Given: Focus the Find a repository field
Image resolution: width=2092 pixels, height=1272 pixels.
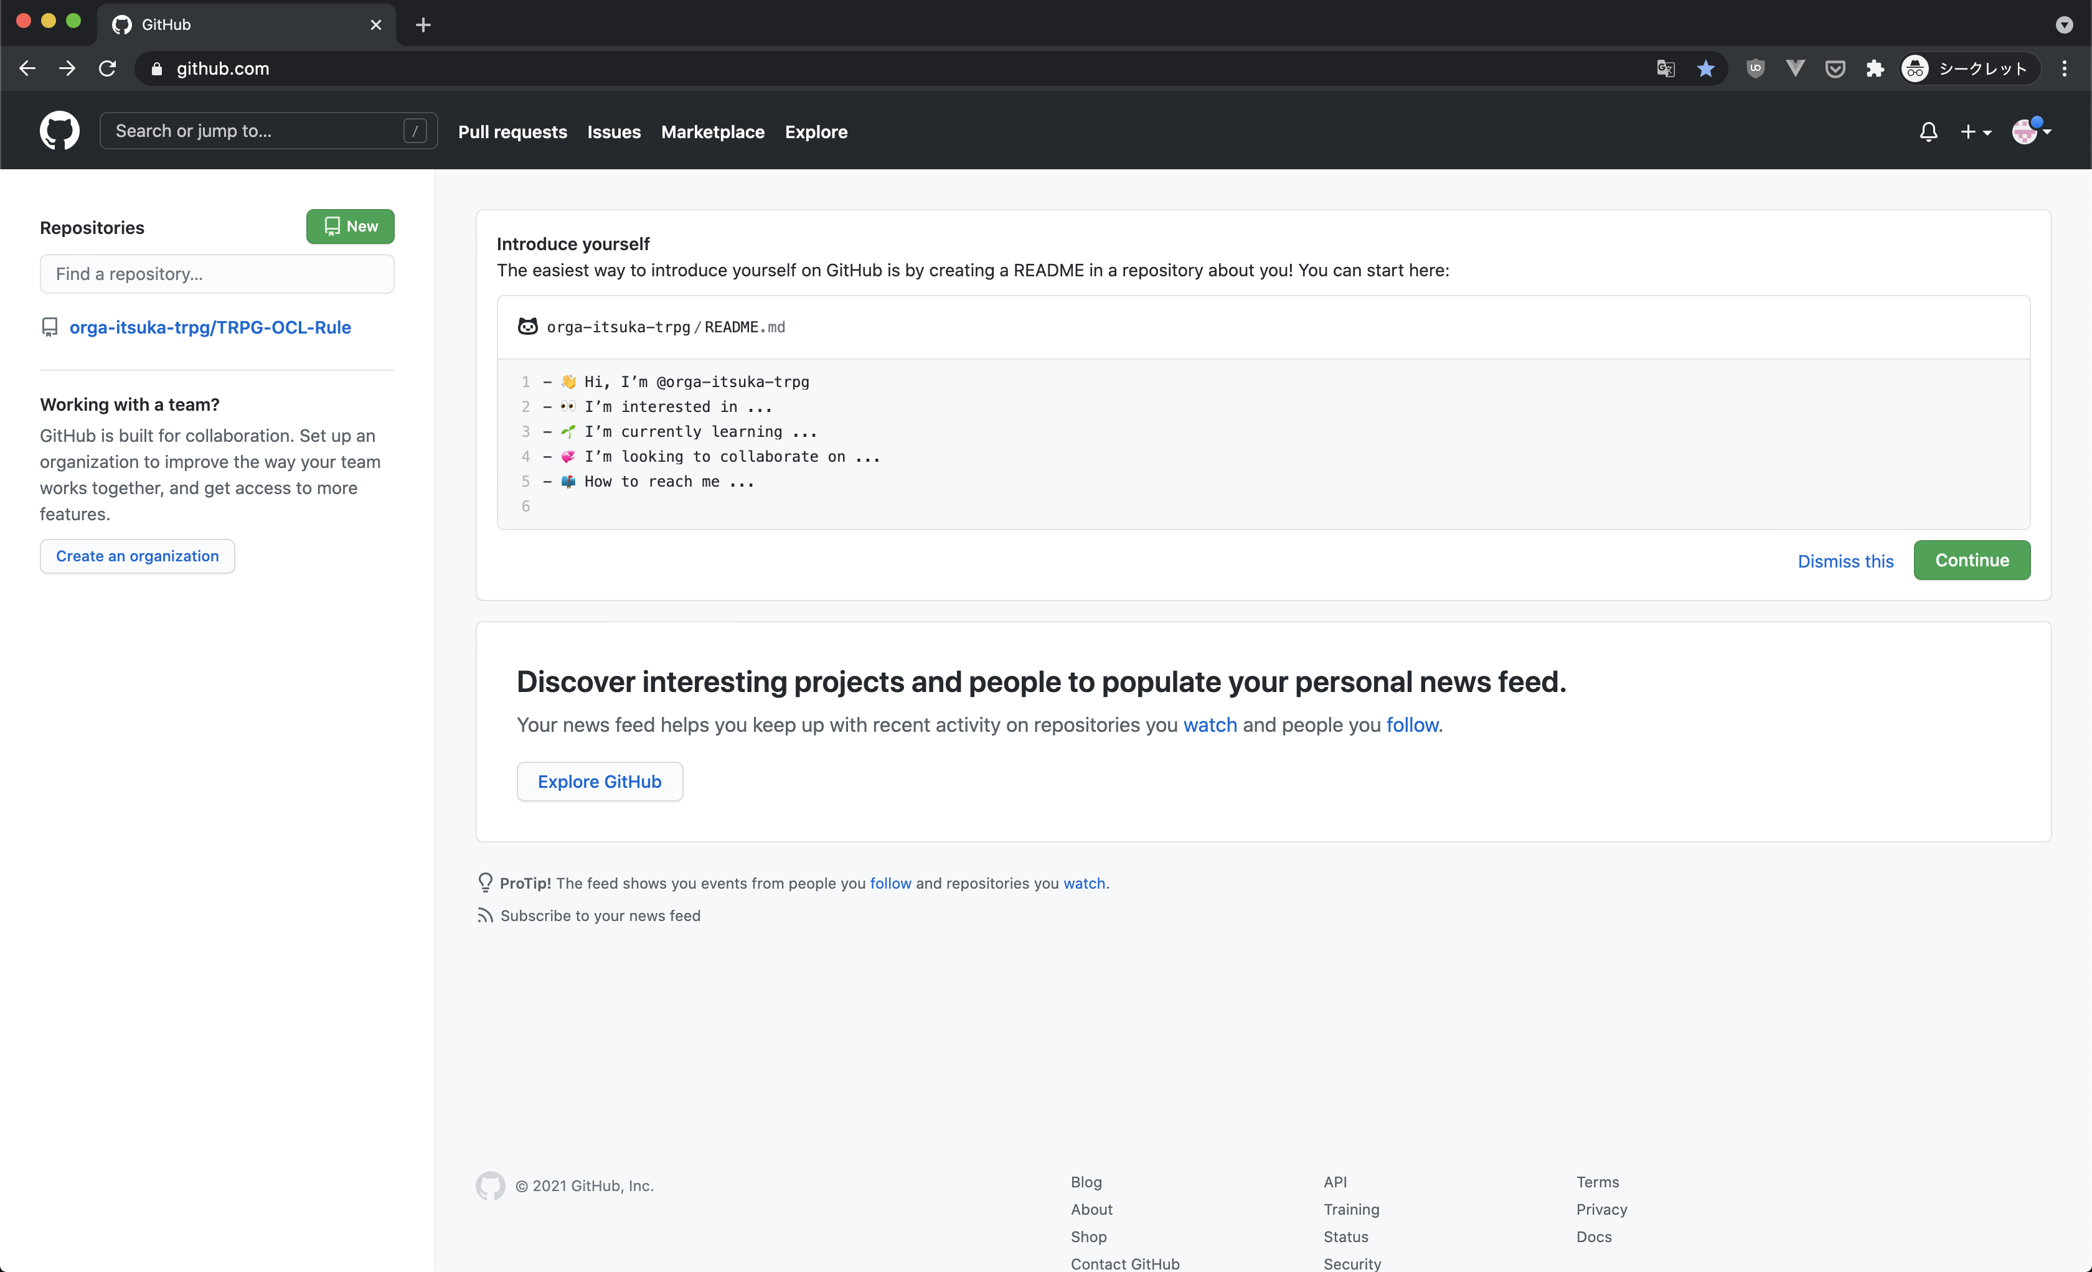Looking at the screenshot, I should (x=217, y=274).
